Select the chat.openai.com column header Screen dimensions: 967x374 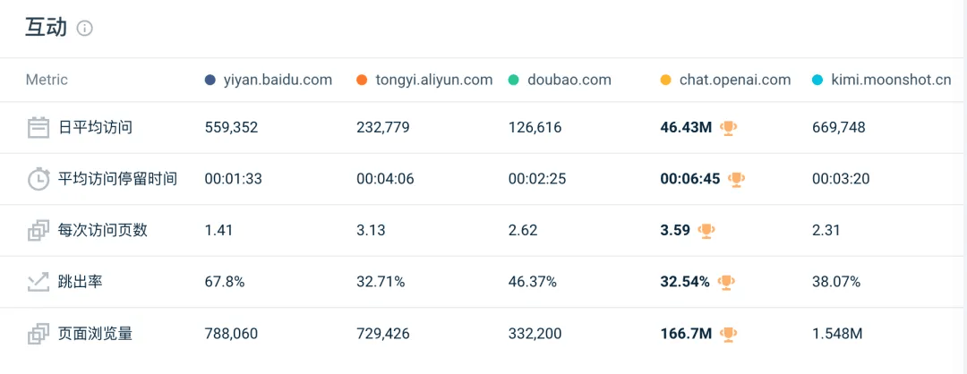coord(734,80)
